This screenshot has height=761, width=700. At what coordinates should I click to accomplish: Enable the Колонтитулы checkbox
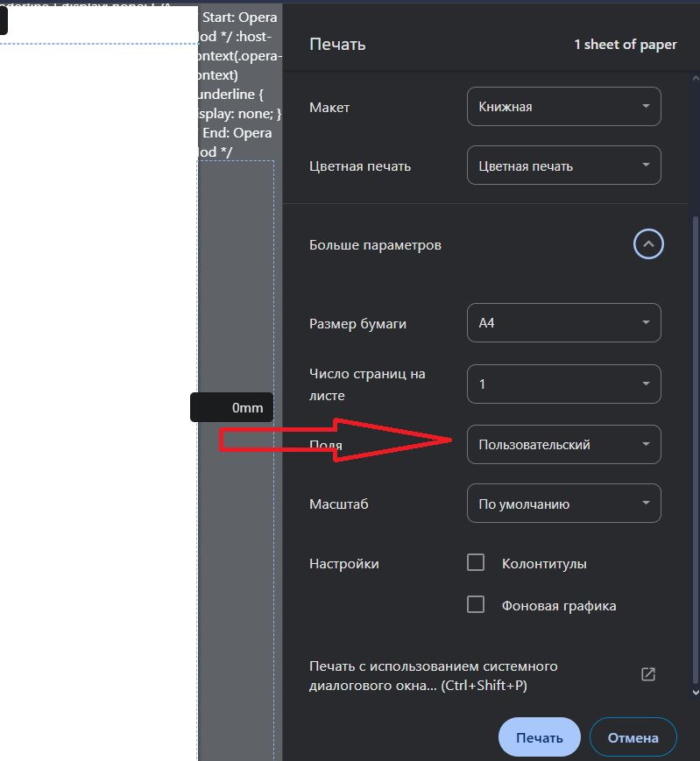[x=476, y=563]
